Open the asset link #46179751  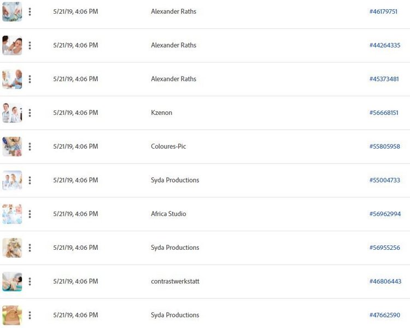coord(383,11)
